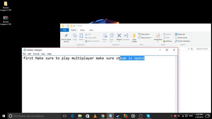Open the Windows Start menu

pyautogui.click(x=4, y=116)
